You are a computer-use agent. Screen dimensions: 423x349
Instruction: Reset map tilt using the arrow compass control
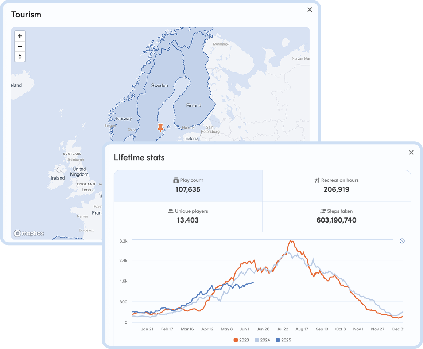pyautogui.click(x=20, y=57)
